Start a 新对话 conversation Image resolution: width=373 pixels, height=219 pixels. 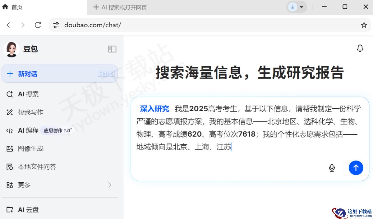(x=59, y=74)
